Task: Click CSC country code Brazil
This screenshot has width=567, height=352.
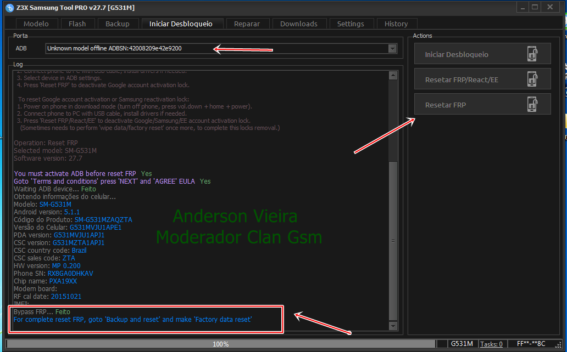Action: click(79, 250)
